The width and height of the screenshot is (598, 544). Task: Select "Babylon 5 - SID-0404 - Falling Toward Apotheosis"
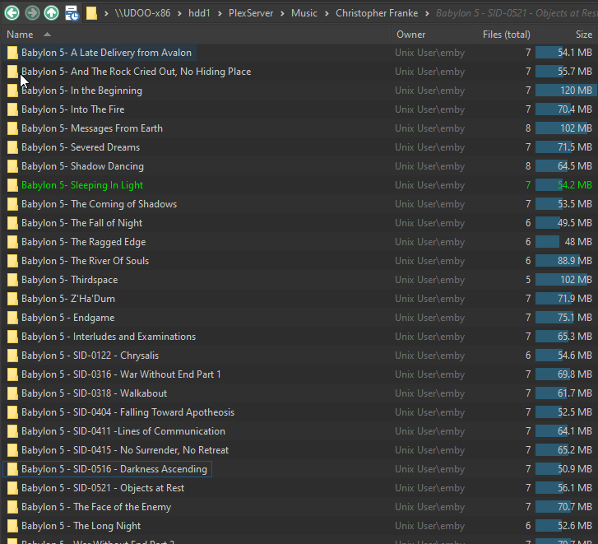tap(127, 412)
